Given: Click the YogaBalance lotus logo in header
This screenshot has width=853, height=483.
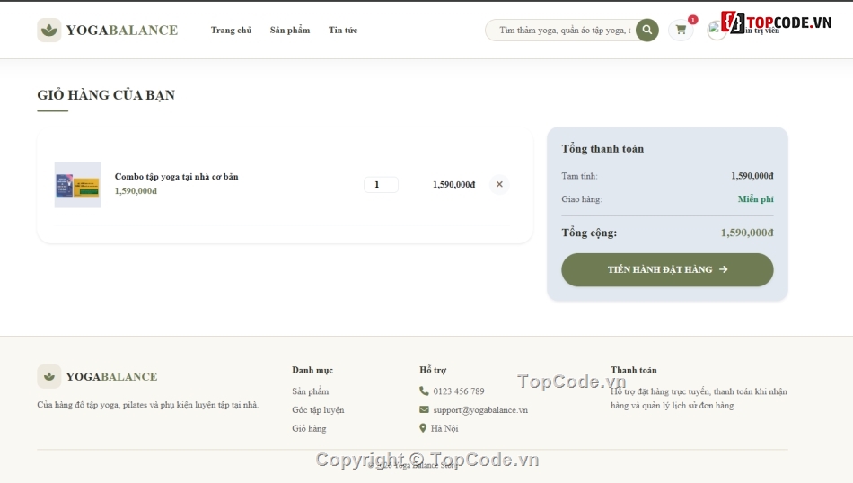Looking at the screenshot, I should pyautogui.click(x=49, y=30).
